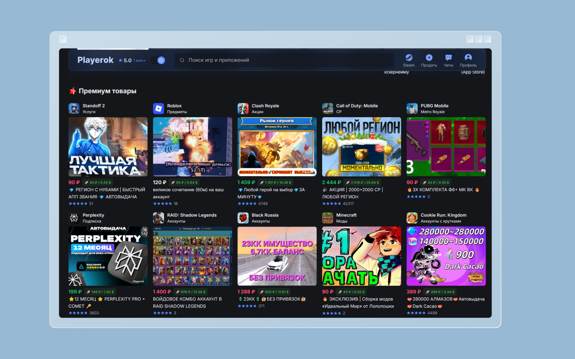The height and width of the screenshot is (359, 575).
Task: Open listing '3Х КОМПЛЕКТА Ф6+ МК ВК'
Action: pyautogui.click(x=443, y=190)
